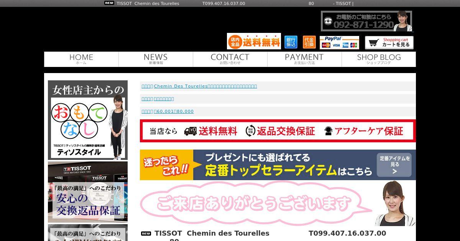The width and height of the screenshot is (460, 241).
Task: Click the orange 代金引換 cash on delivery icon
Action: [309, 42]
